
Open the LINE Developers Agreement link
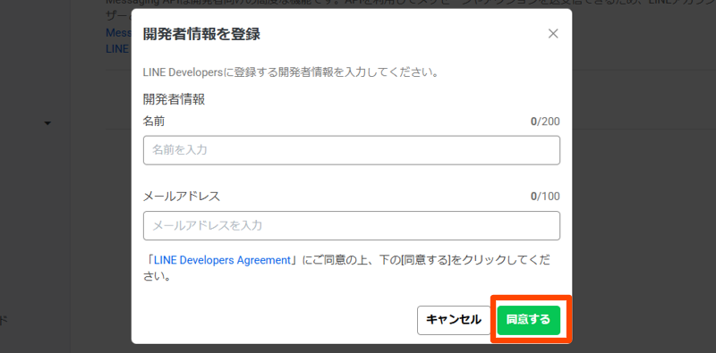pyautogui.click(x=222, y=260)
